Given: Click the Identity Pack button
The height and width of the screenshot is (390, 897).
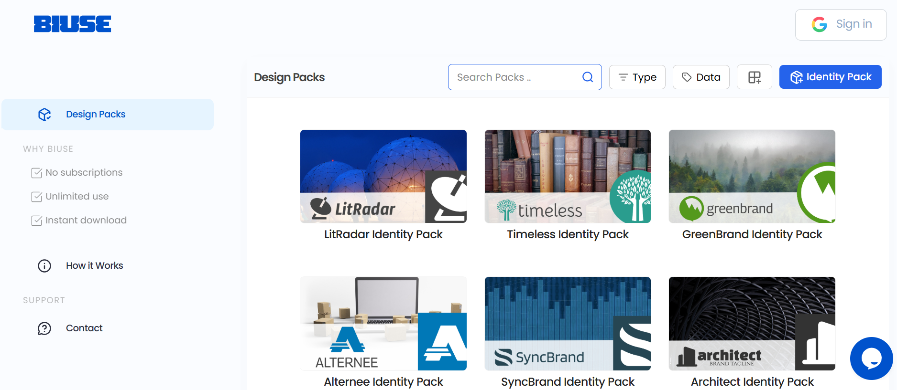Looking at the screenshot, I should pyautogui.click(x=830, y=77).
